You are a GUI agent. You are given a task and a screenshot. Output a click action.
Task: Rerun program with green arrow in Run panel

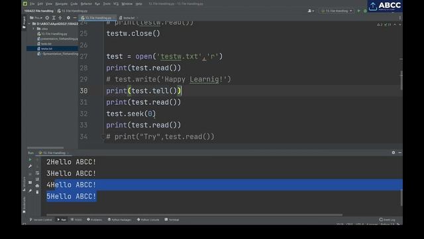coord(30,159)
